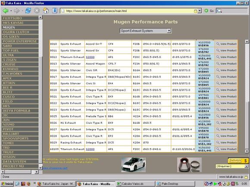Click the magnifier icon in row 8025
This screenshot has height=187, width=250.
click(218, 116)
